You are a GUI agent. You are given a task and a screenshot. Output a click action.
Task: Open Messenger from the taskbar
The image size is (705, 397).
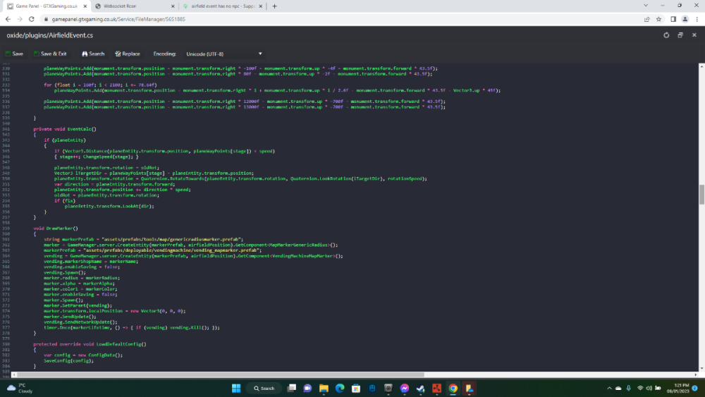405,389
